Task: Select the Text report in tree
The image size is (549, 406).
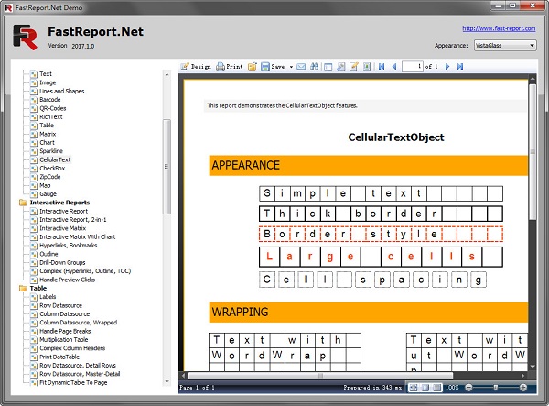Action: pyautogui.click(x=46, y=74)
